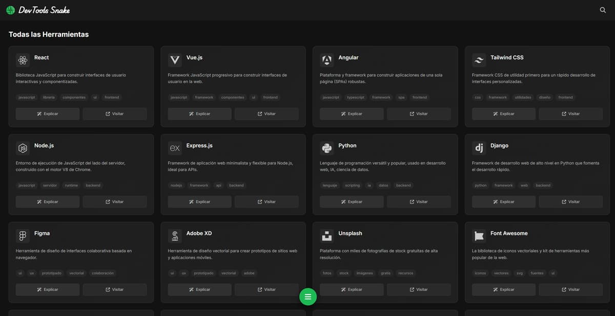This screenshot has width=615, height=316.
Task: Click the Django 'dj' logo icon
Action: [x=479, y=149]
